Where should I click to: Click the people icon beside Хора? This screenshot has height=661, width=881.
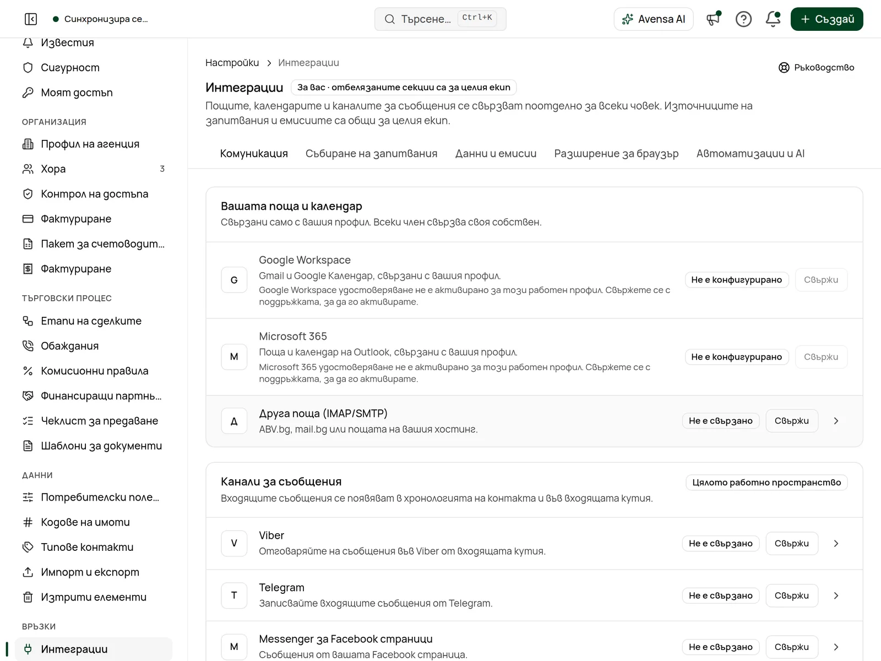(28, 169)
